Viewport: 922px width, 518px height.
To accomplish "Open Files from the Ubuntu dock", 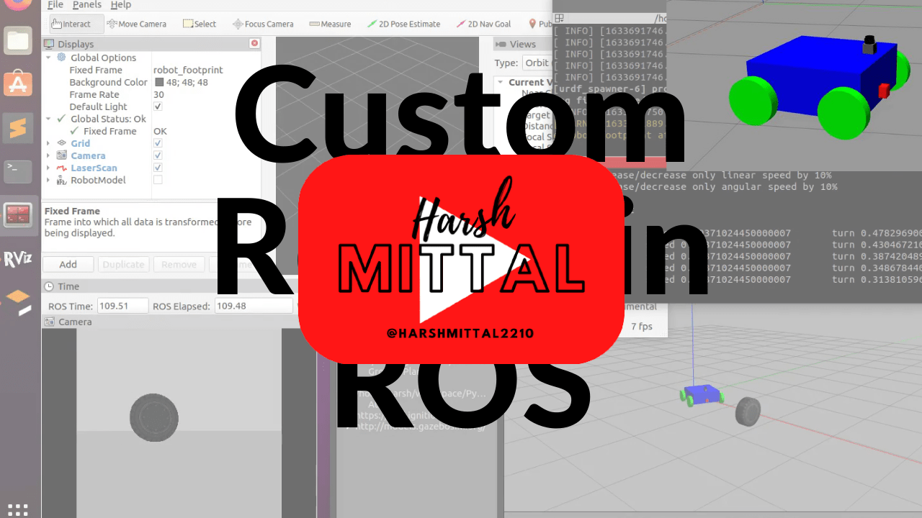I will coord(18,40).
